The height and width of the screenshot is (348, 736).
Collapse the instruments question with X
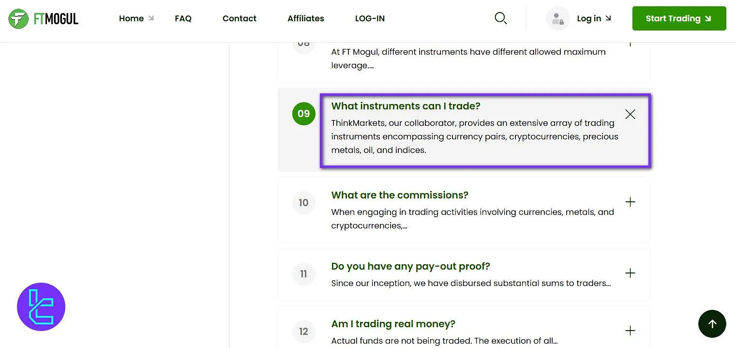point(630,114)
